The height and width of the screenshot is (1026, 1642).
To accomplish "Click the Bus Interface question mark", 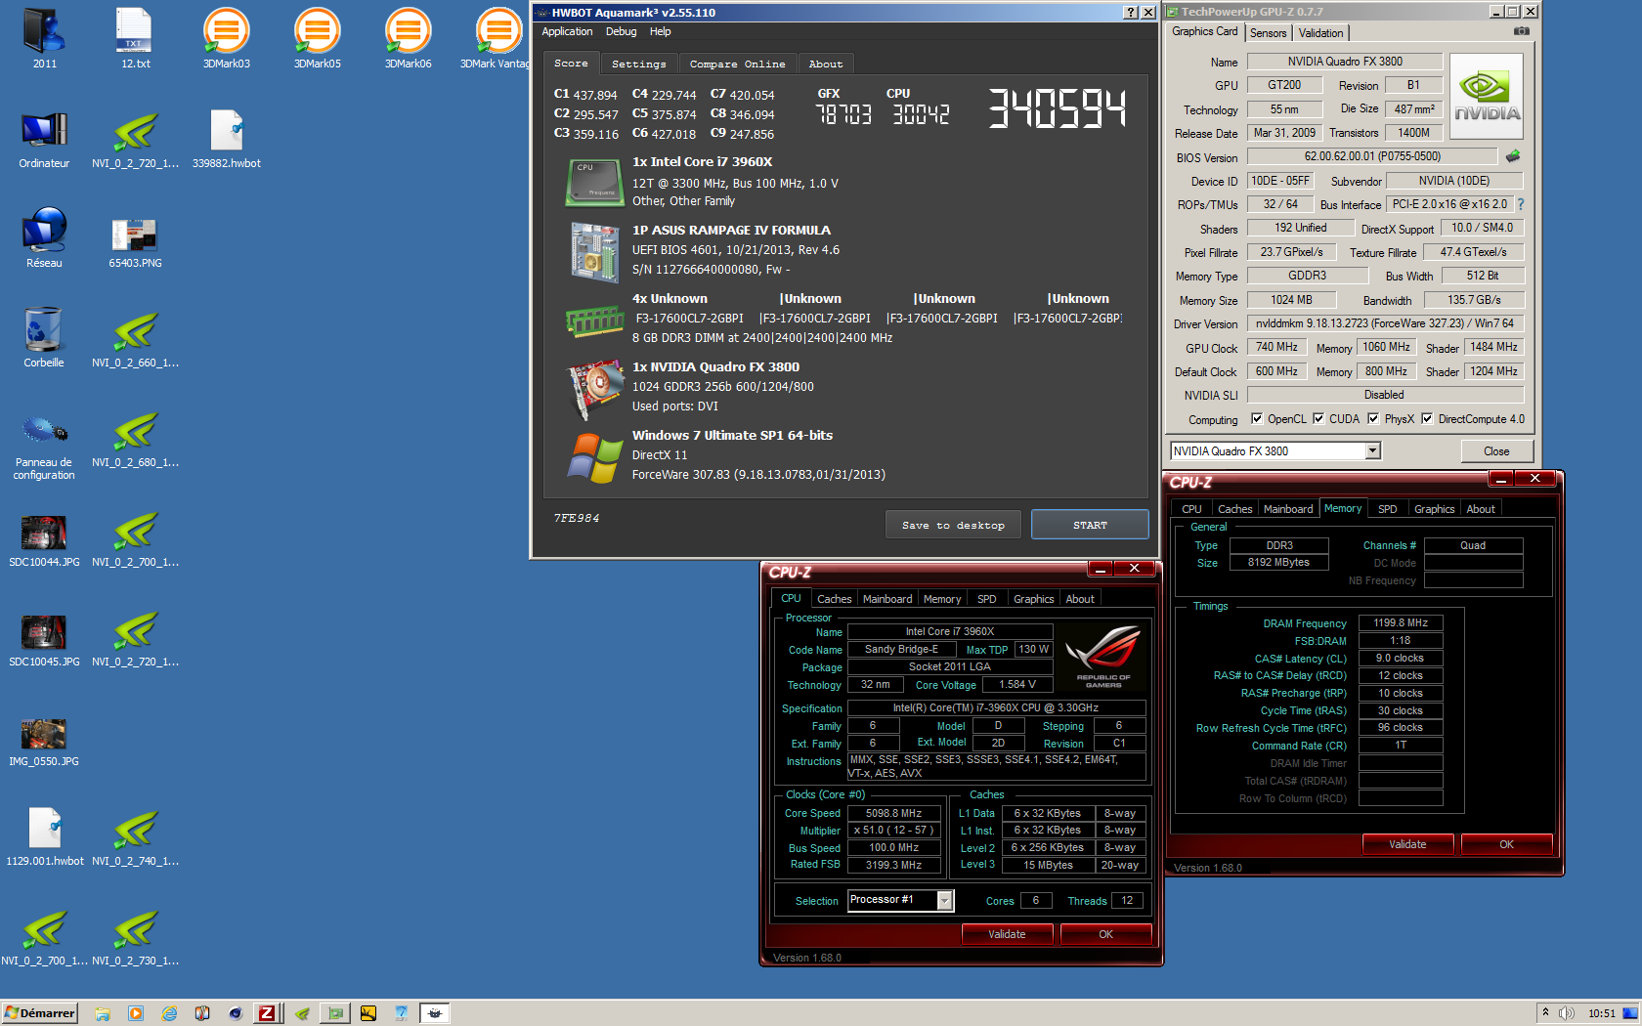I will pyautogui.click(x=1521, y=204).
